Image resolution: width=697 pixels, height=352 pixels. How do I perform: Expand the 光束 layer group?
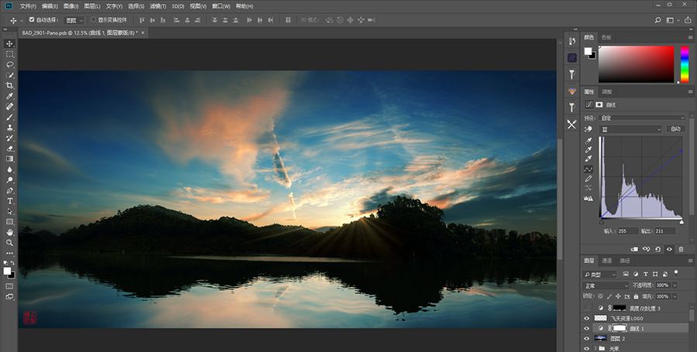596,348
